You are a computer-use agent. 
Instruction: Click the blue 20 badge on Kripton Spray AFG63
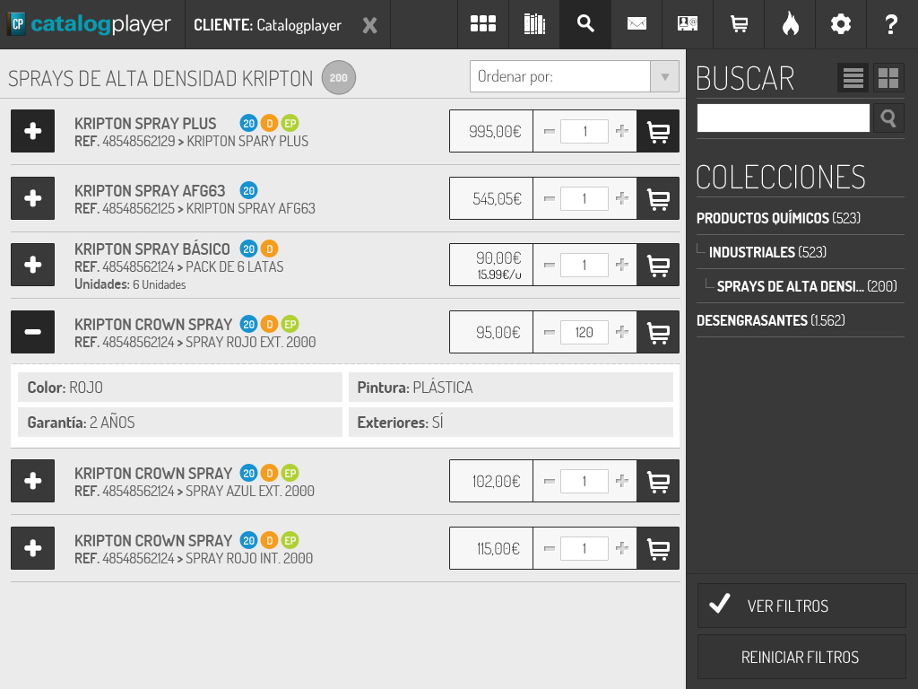coord(249,190)
